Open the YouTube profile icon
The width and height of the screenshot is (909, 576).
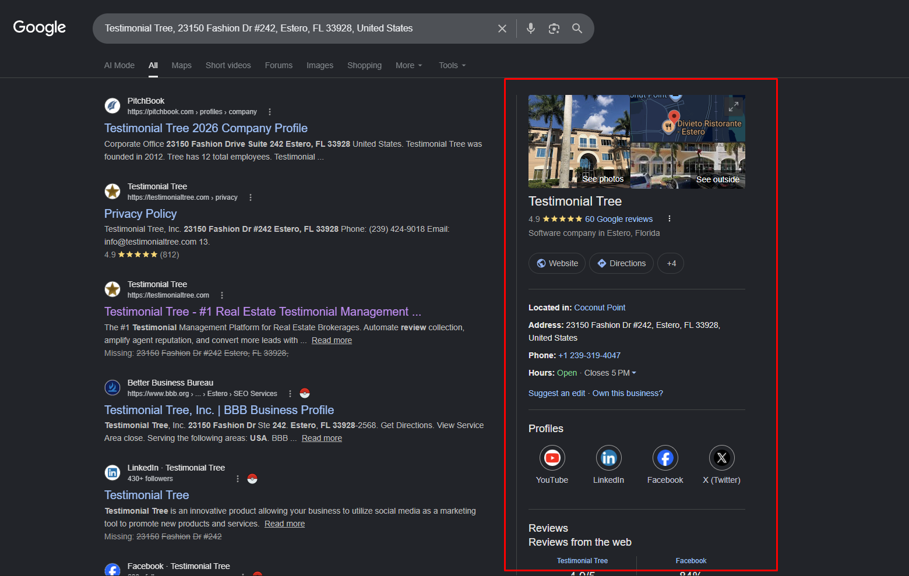tap(552, 458)
